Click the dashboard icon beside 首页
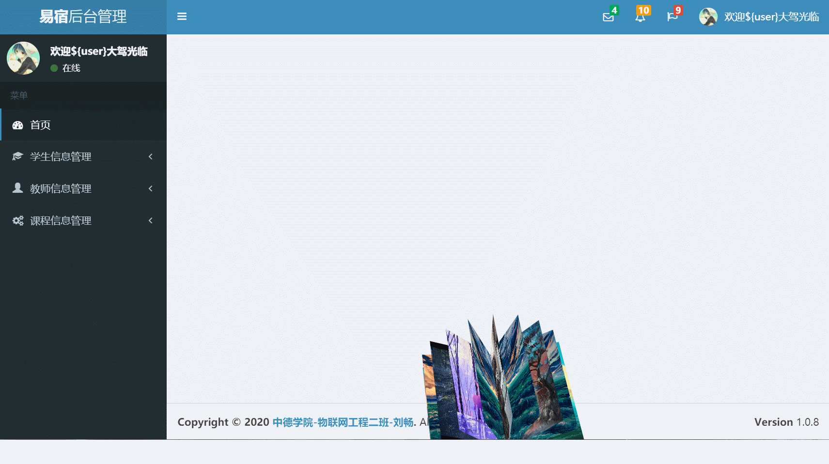The image size is (829, 464). pos(18,125)
